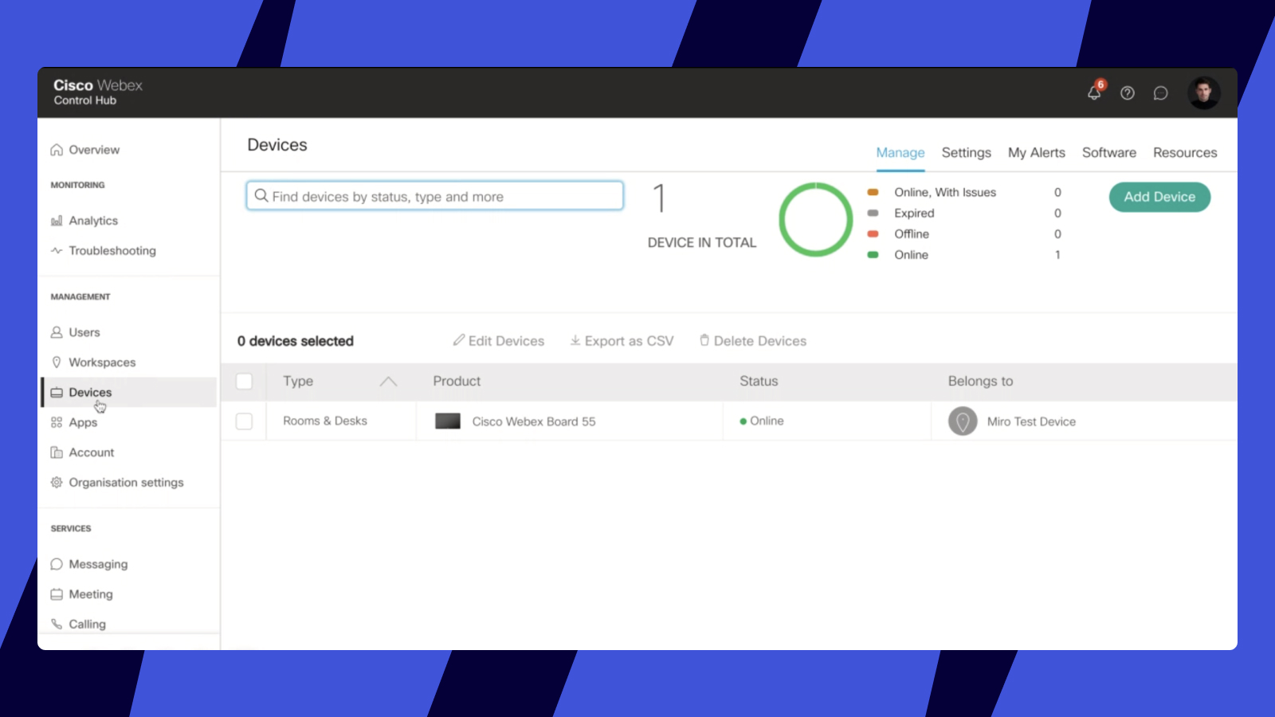Focus the Find devices search field
1275x717 pixels.
(435, 196)
